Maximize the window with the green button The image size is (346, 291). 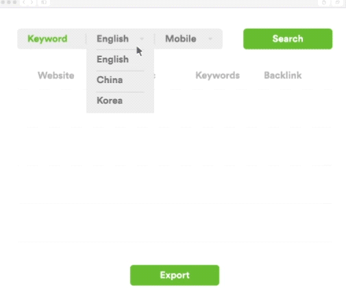(14, 2)
